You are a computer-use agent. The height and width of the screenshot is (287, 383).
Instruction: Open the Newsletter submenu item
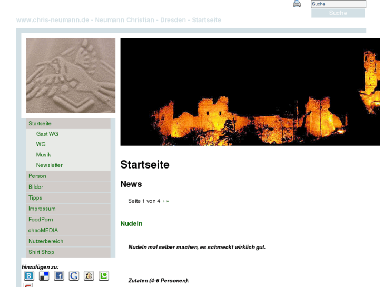pyautogui.click(x=50, y=165)
